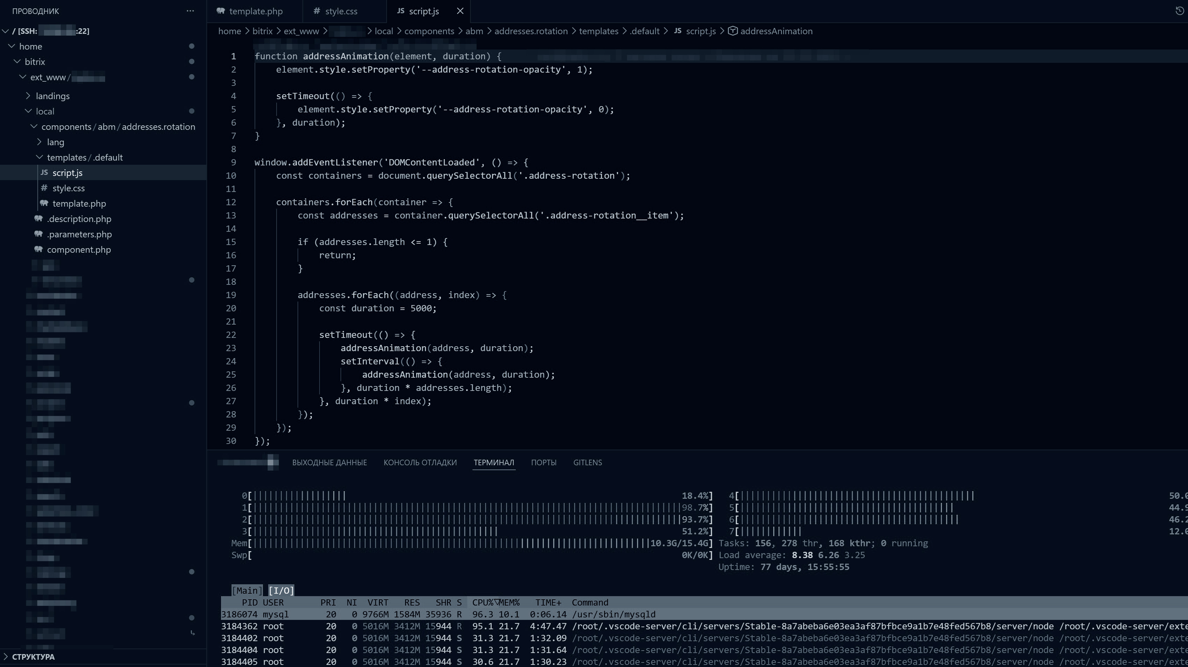Viewport: 1188px width, 667px height.
Task: Click modified dot indicator on home folder
Action: tap(191, 46)
